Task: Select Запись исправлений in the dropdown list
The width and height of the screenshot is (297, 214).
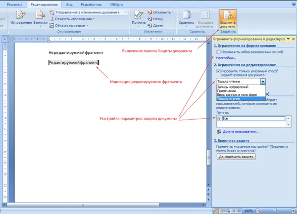Action: click(x=241, y=87)
